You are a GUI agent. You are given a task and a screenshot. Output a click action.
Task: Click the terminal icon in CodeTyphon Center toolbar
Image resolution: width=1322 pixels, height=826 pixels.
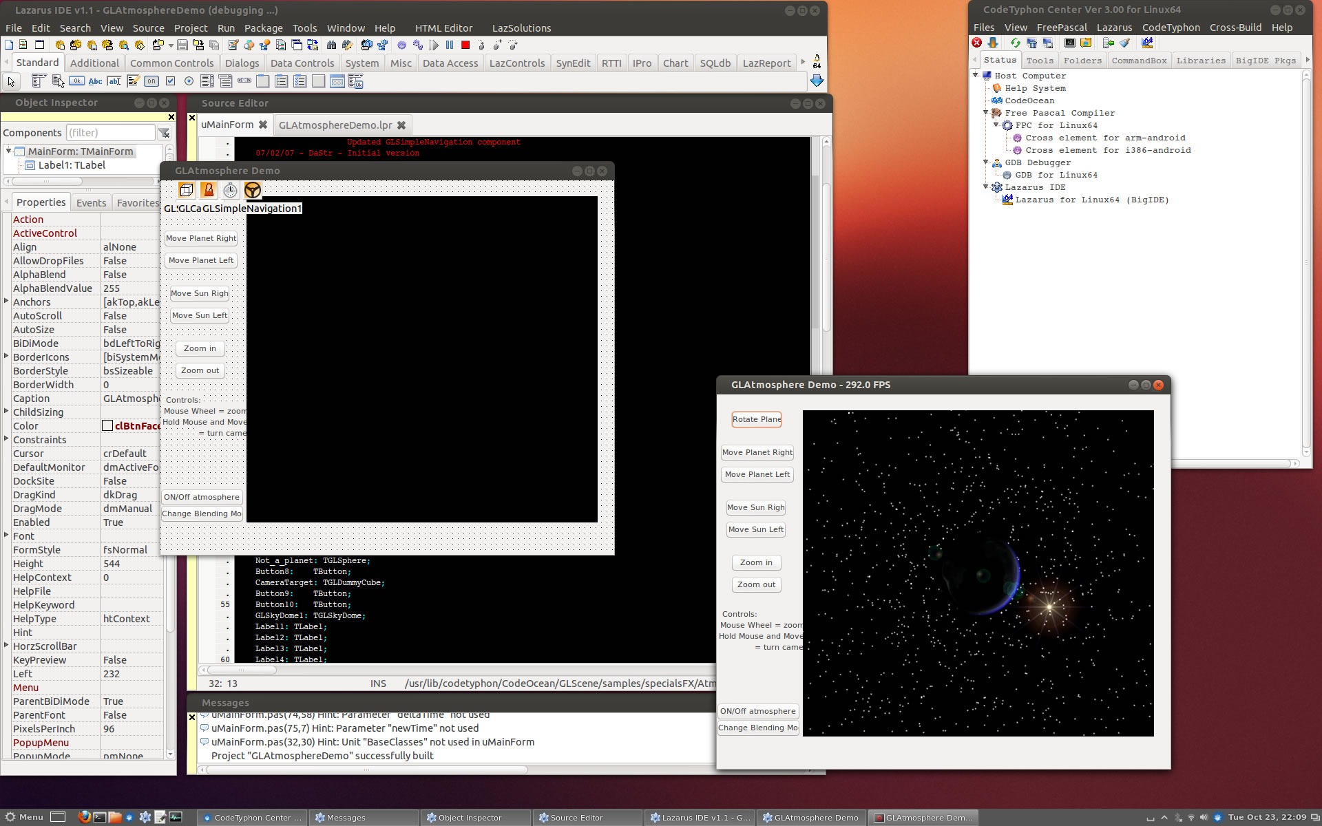pos(1070,43)
